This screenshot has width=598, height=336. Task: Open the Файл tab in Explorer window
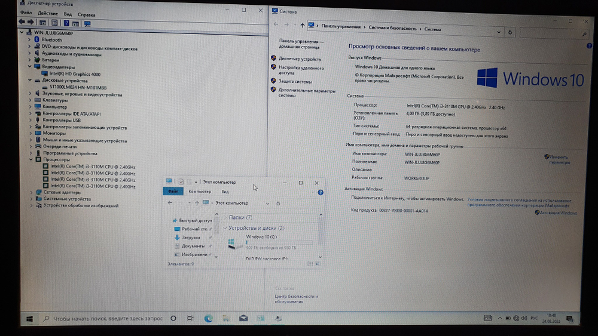(x=173, y=192)
